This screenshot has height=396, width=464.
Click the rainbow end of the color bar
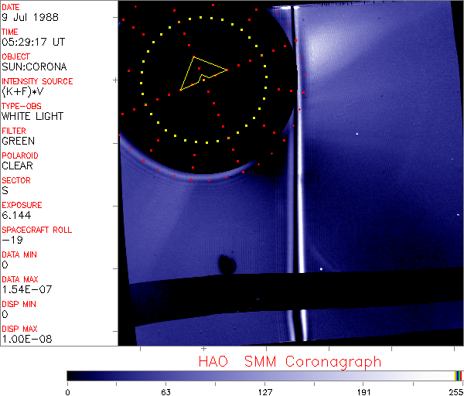[x=459, y=375]
